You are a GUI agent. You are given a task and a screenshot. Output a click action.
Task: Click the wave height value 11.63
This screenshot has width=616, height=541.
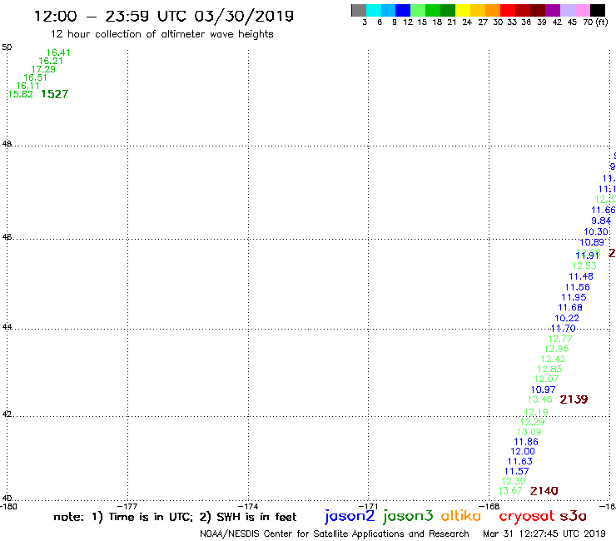pyautogui.click(x=520, y=462)
